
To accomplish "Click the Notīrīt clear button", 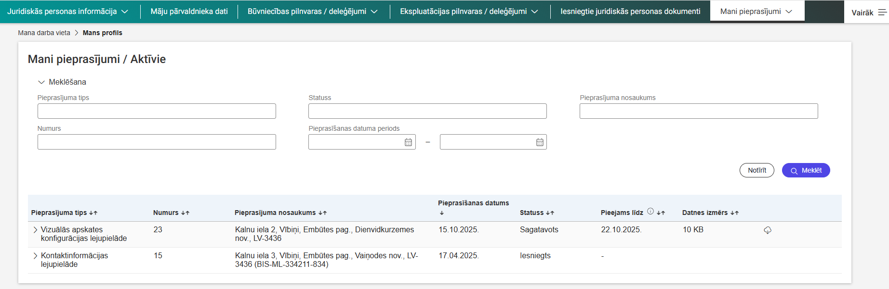I will [x=756, y=170].
